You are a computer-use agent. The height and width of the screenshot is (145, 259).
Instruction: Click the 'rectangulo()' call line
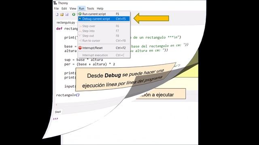[x=68, y=95]
